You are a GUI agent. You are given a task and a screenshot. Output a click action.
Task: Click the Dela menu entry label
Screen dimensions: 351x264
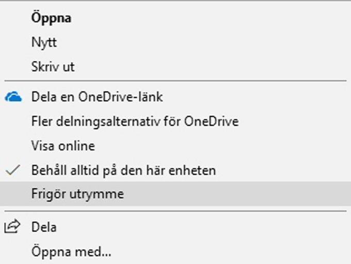coord(44,227)
